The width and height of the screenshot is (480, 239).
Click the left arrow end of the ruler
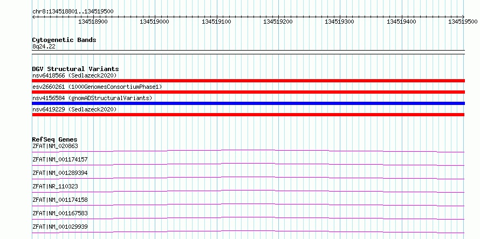point(33,17)
